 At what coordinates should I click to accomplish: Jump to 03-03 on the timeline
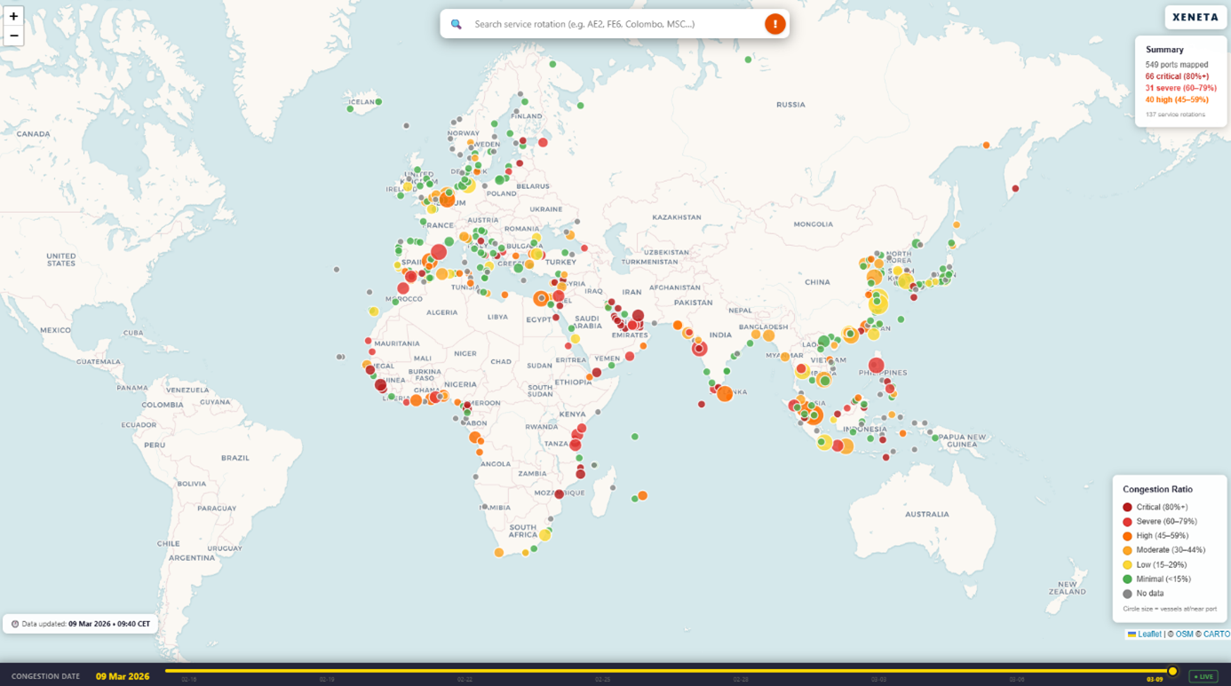tap(878, 680)
